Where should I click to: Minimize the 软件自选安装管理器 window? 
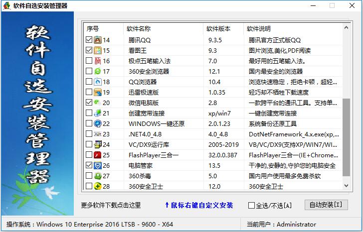click(x=313, y=5)
